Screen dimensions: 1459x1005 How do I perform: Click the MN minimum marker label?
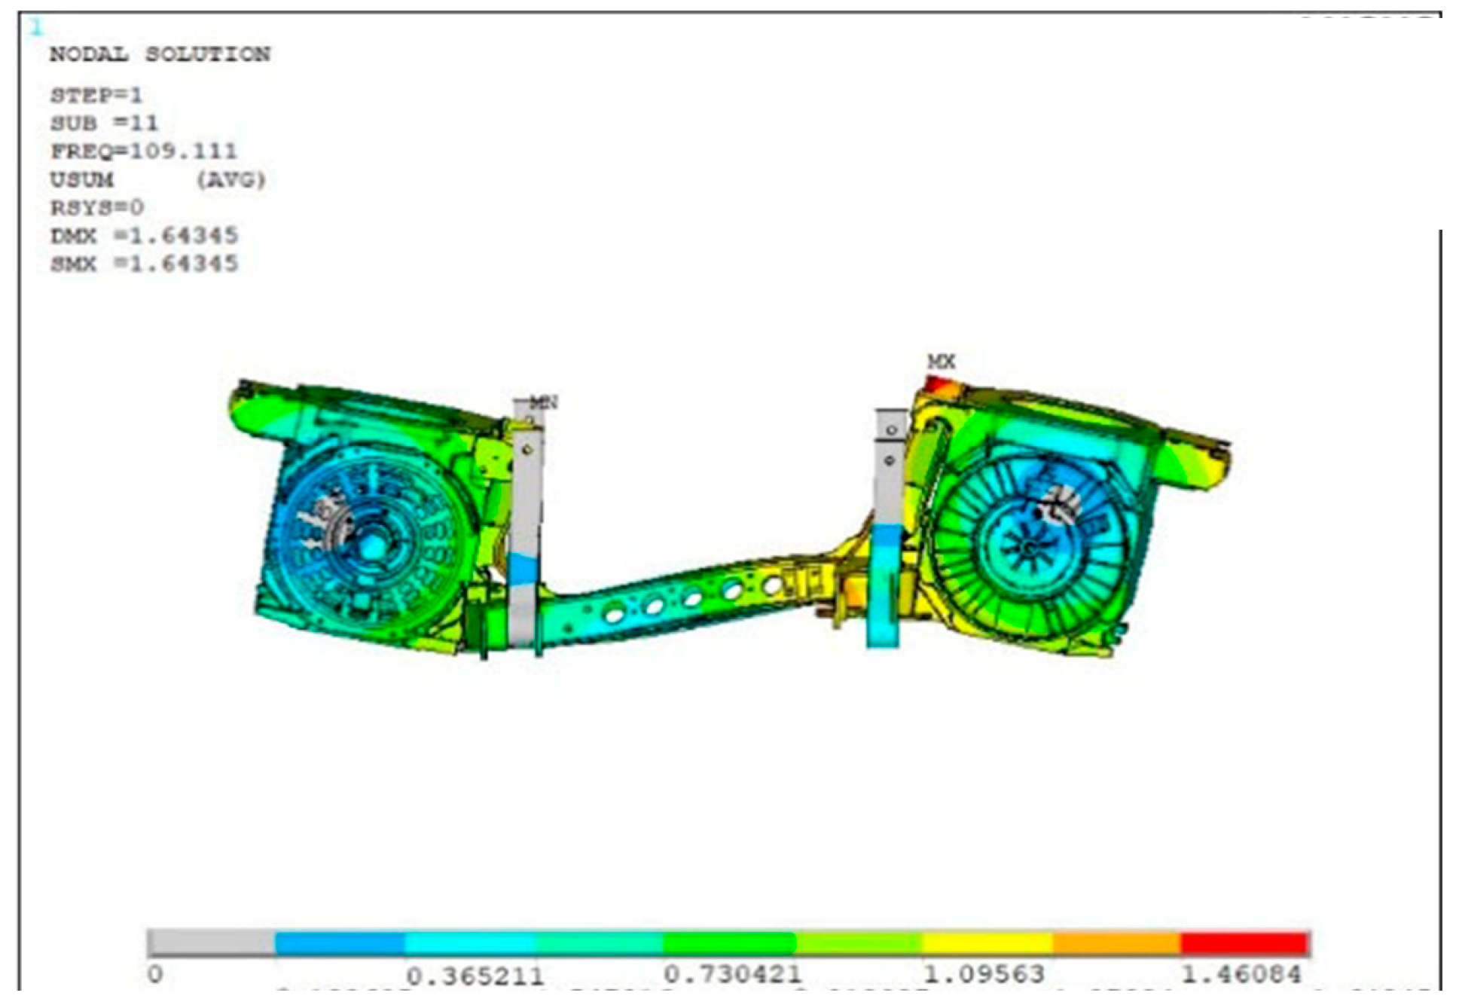[543, 403]
